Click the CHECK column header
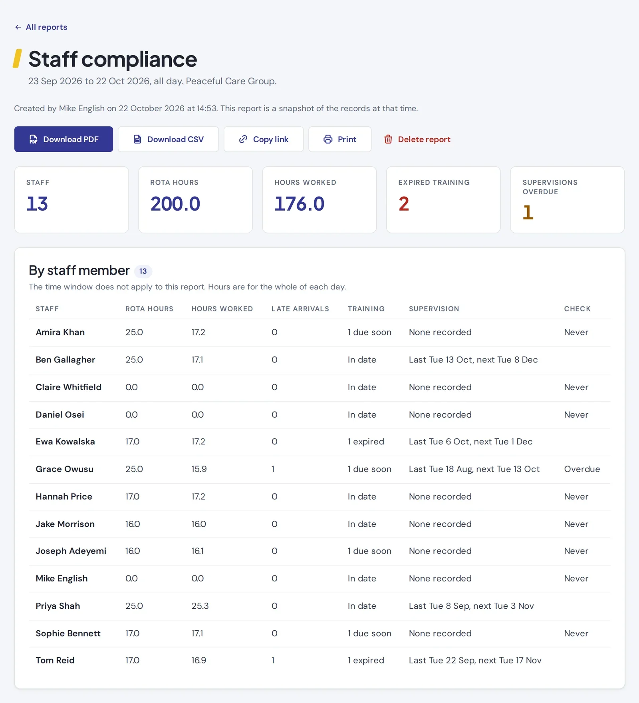The height and width of the screenshot is (703, 639). coord(577,309)
